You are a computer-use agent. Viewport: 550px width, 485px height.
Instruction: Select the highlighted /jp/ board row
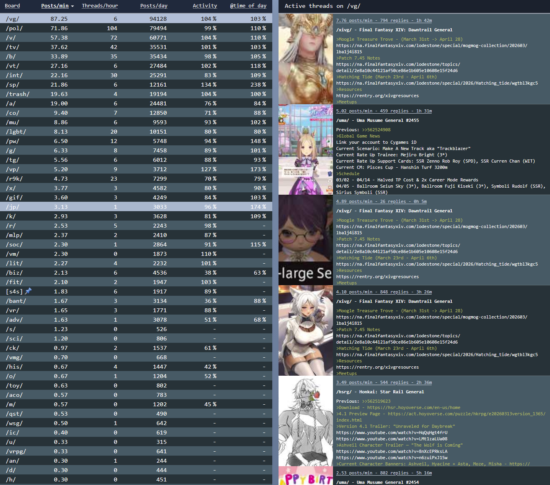coord(136,207)
